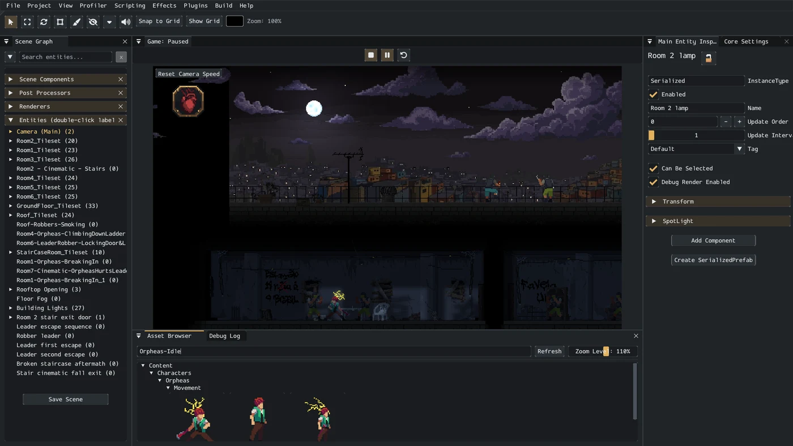Open the Plugins menu
The height and width of the screenshot is (446, 793).
(x=195, y=6)
